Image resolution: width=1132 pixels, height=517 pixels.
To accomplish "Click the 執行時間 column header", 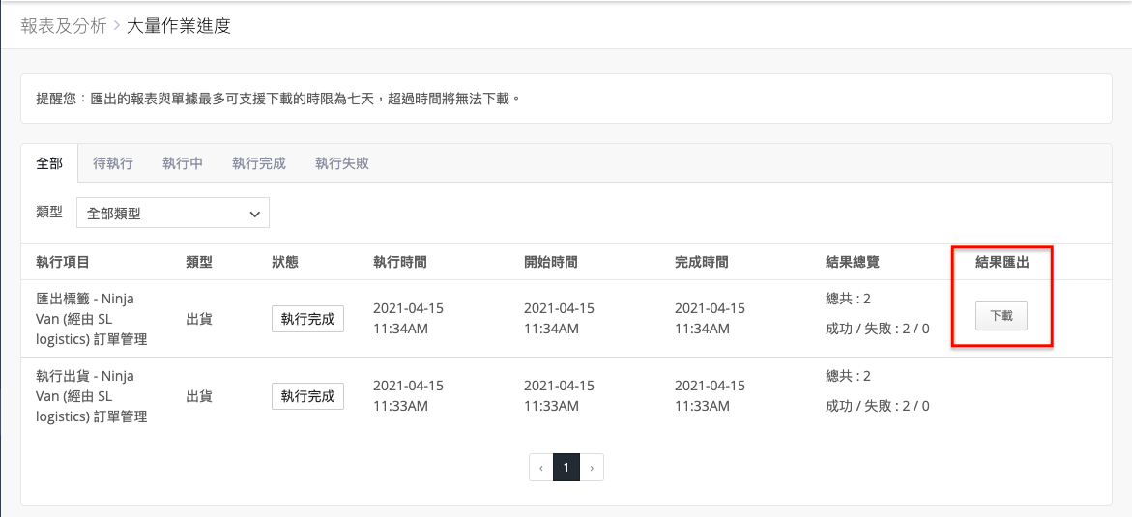I will [400, 262].
